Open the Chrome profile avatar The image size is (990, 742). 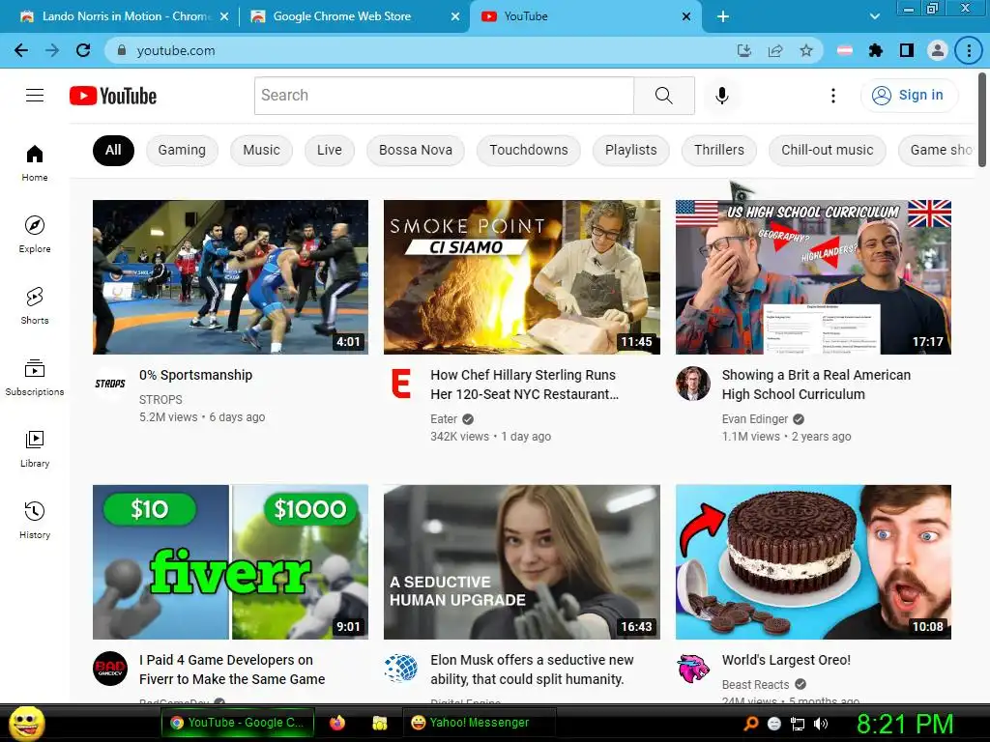938,50
